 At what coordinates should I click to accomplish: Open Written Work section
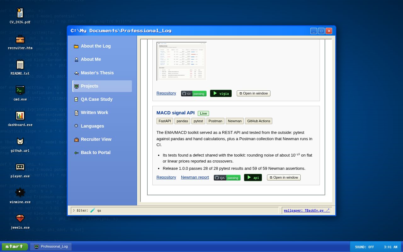pyautogui.click(x=102, y=112)
